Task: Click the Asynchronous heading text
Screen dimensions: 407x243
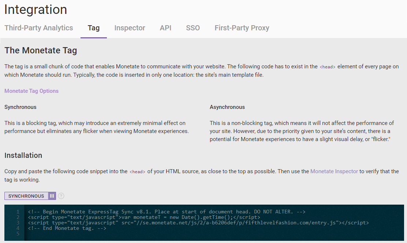Action: coord(227,107)
